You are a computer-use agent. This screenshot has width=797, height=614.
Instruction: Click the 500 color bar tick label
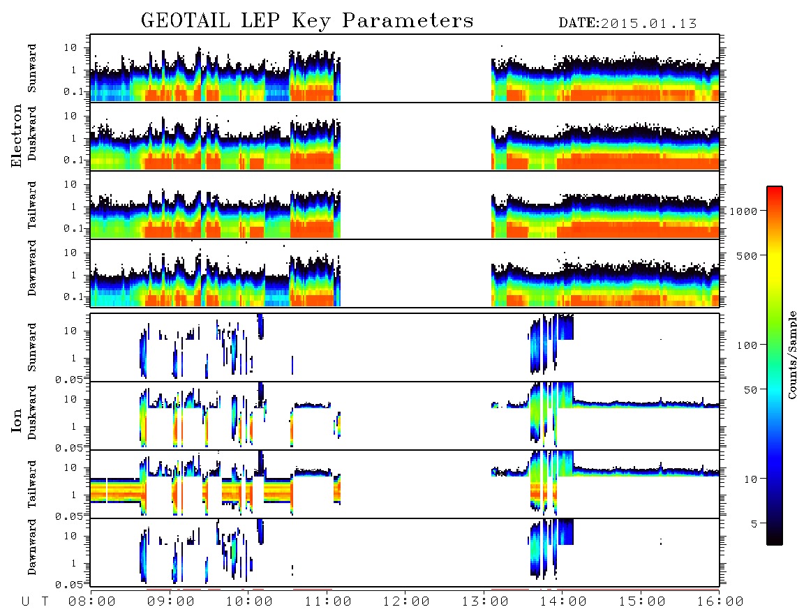click(x=747, y=255)
